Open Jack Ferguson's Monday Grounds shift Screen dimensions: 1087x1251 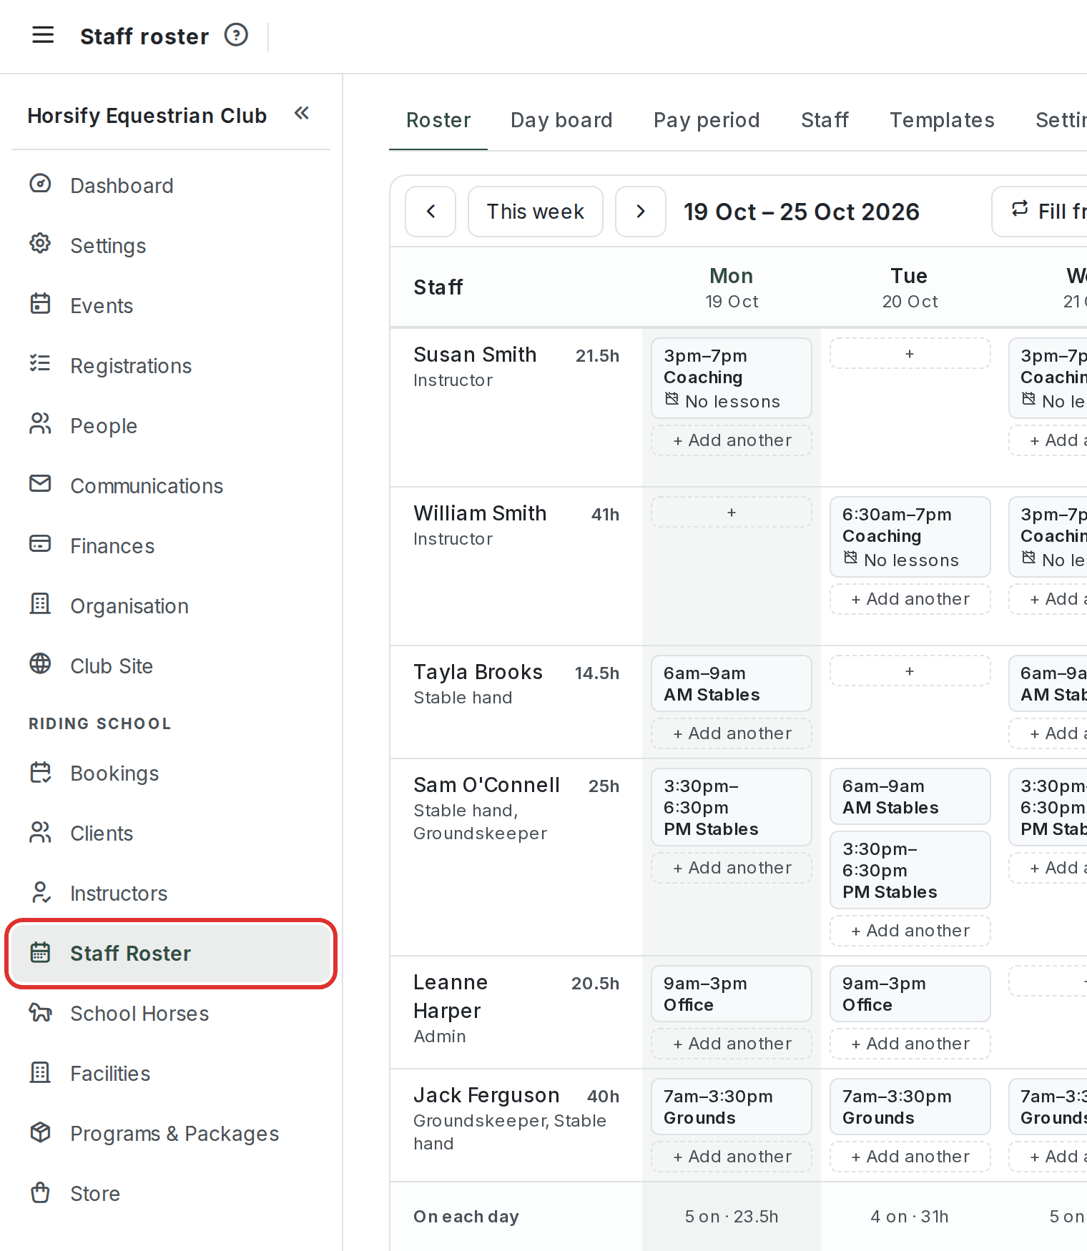[x=732, y=1107]
